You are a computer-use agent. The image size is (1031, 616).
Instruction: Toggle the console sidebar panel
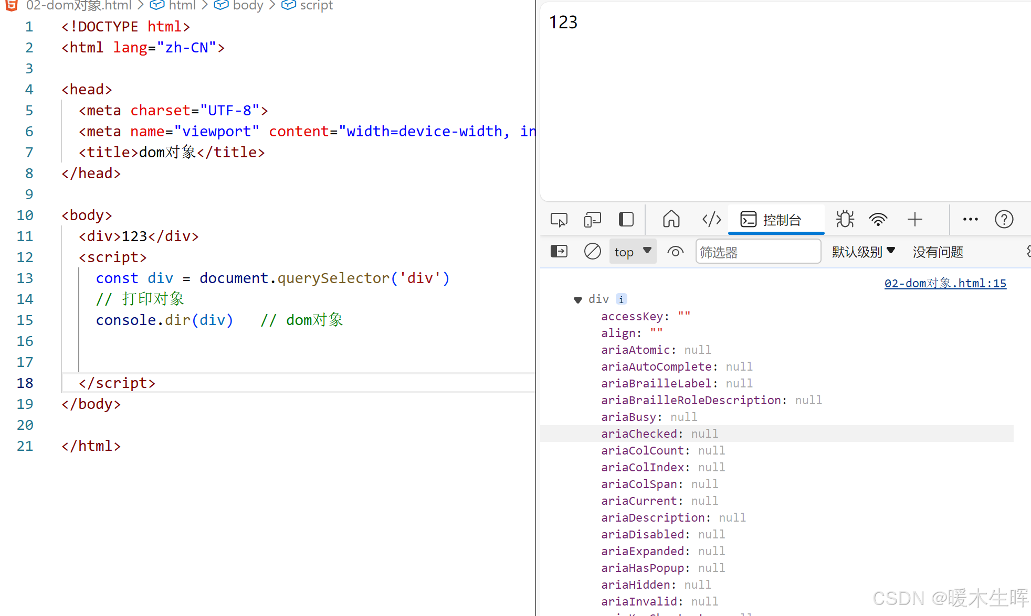[559, 252]
